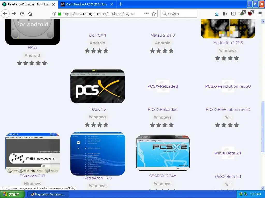The image size is (265, 198).
Task: Open the uBlock Origin extension icon
Action: 250,13
